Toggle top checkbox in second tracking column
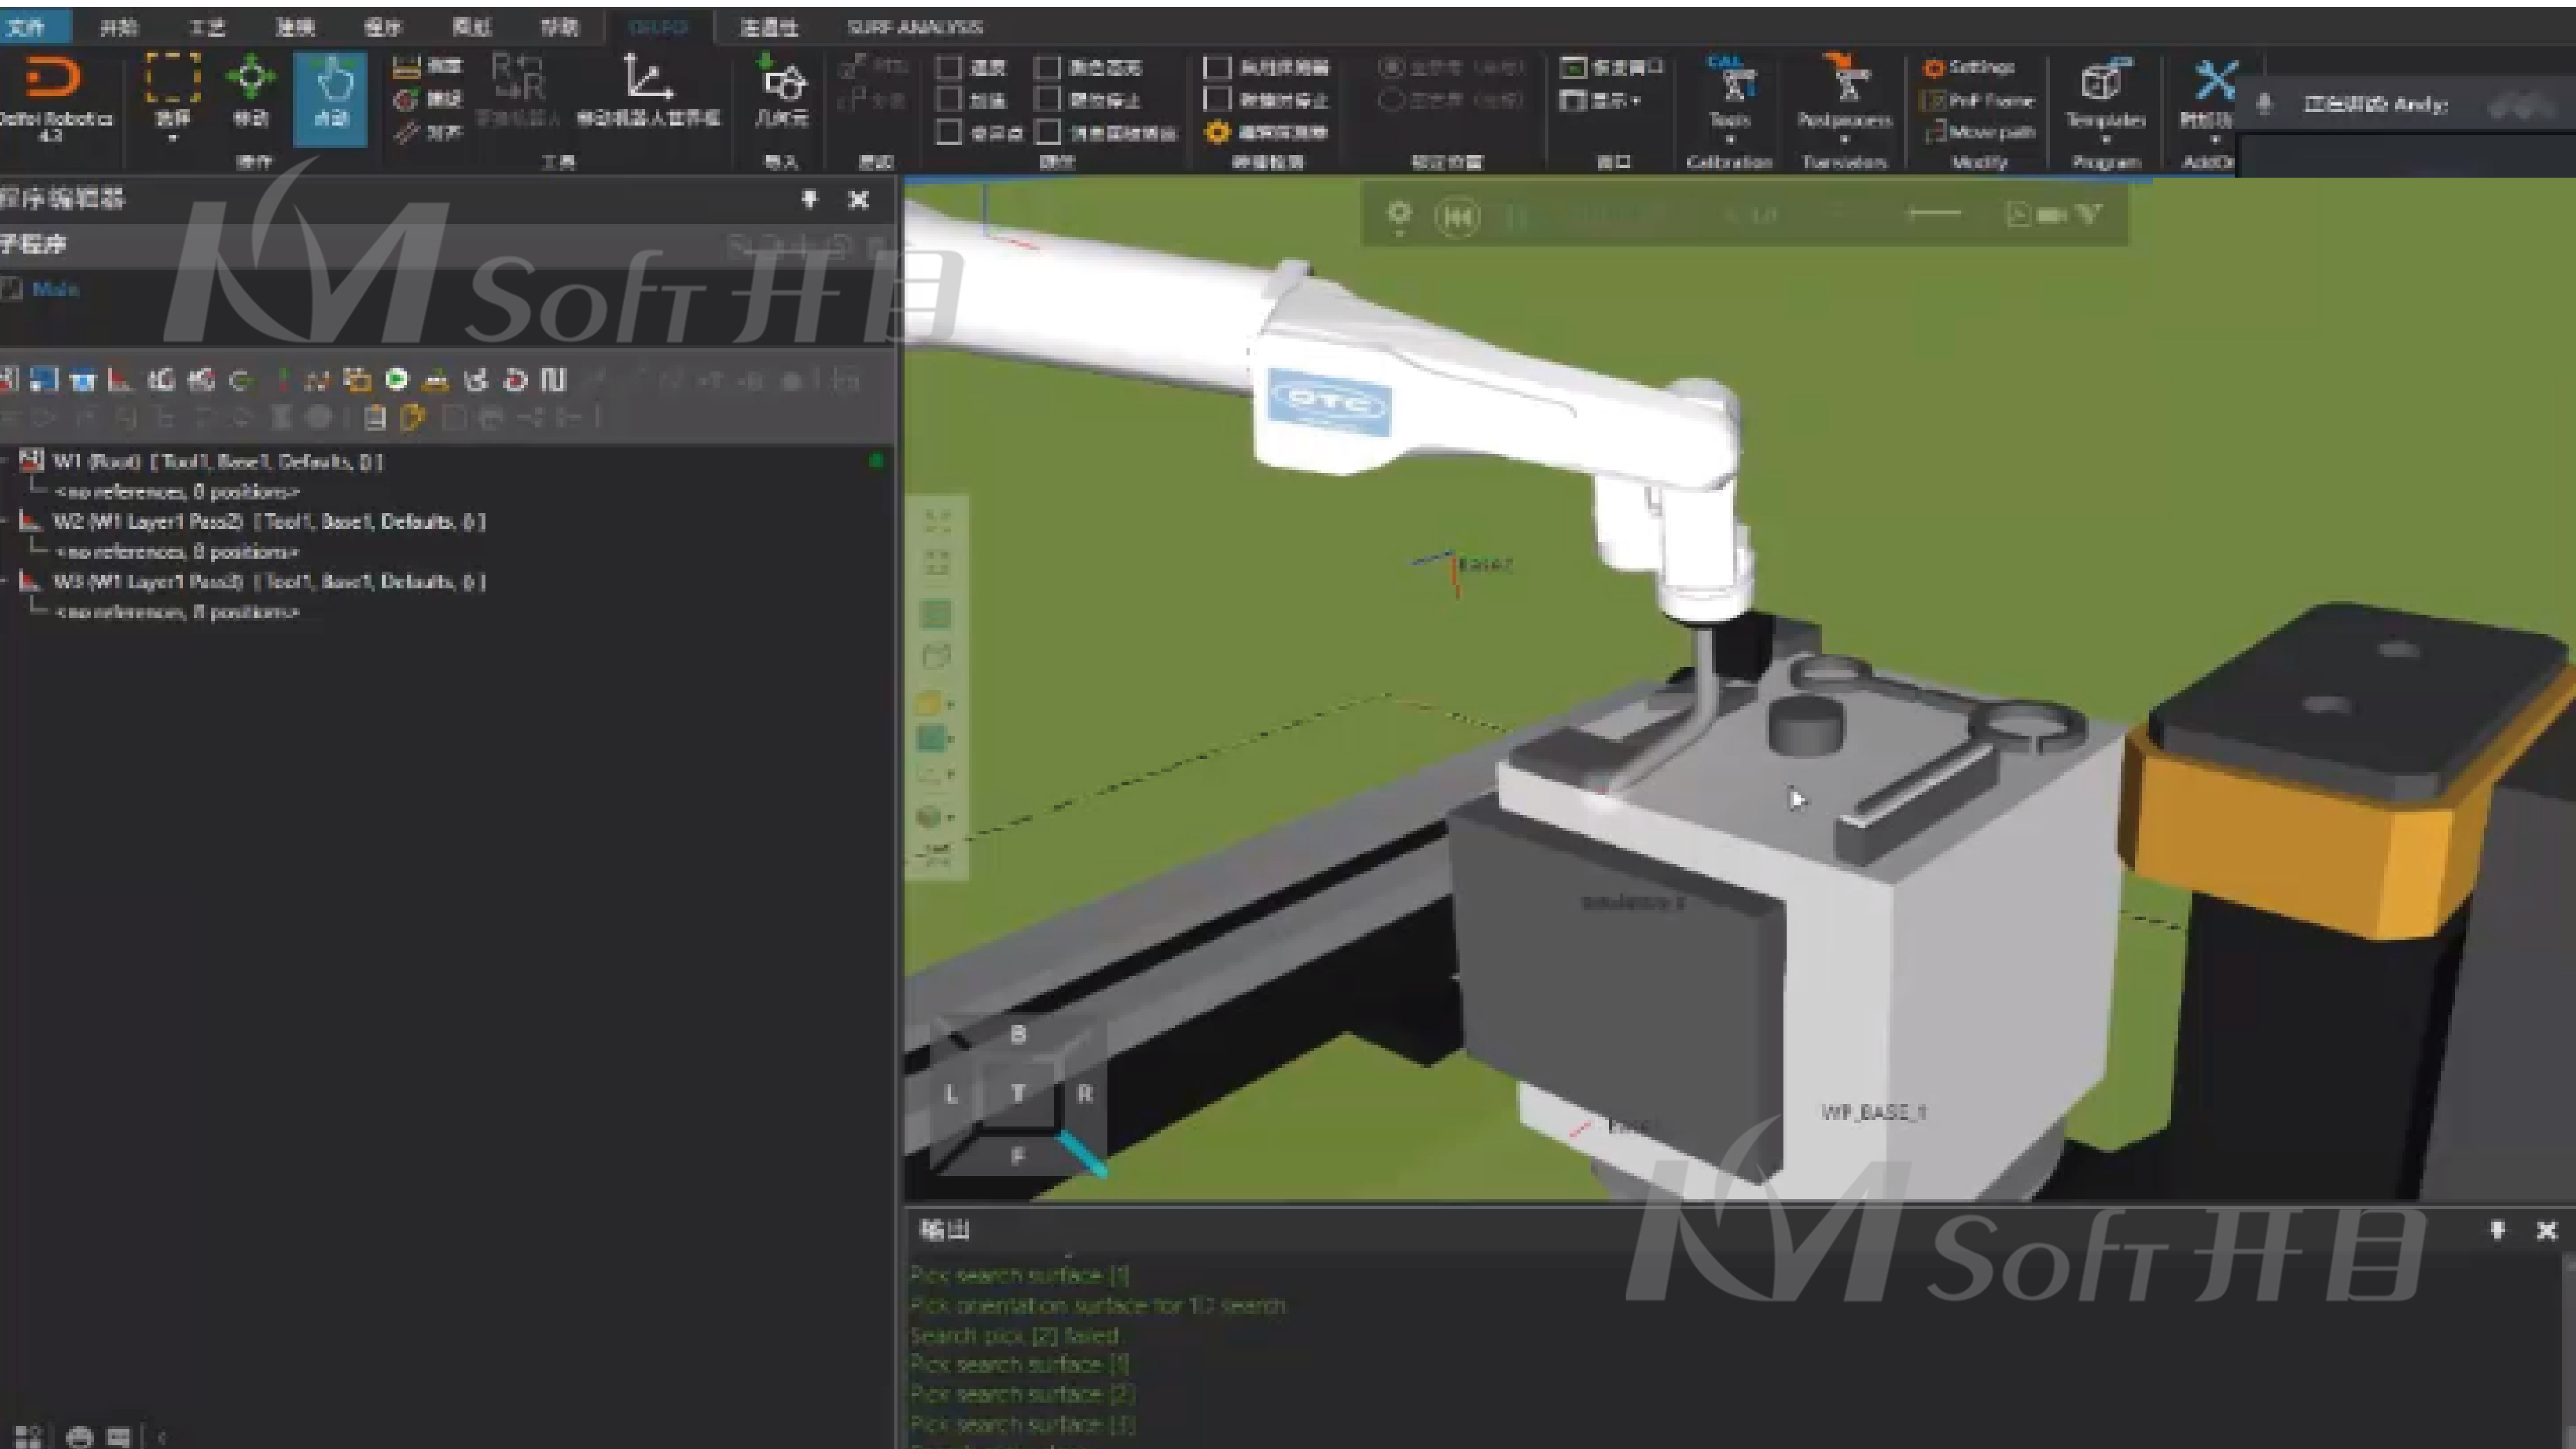2576x1449 pixels. tap(1047, 67)
